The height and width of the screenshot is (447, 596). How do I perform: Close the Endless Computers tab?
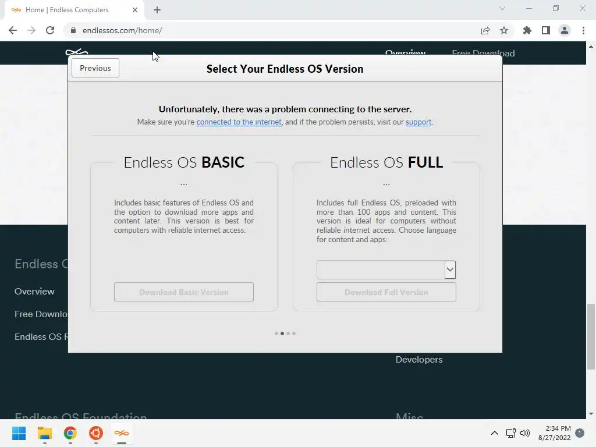(135, 10)
